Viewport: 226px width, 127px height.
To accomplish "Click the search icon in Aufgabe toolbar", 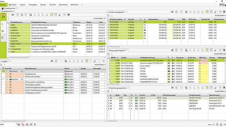I will point(66,61).
